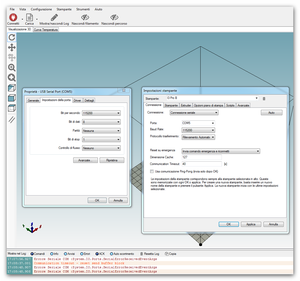Select the move view arrows tool
Viewport: 300px width, 281px height.
(x=12, y=47)
